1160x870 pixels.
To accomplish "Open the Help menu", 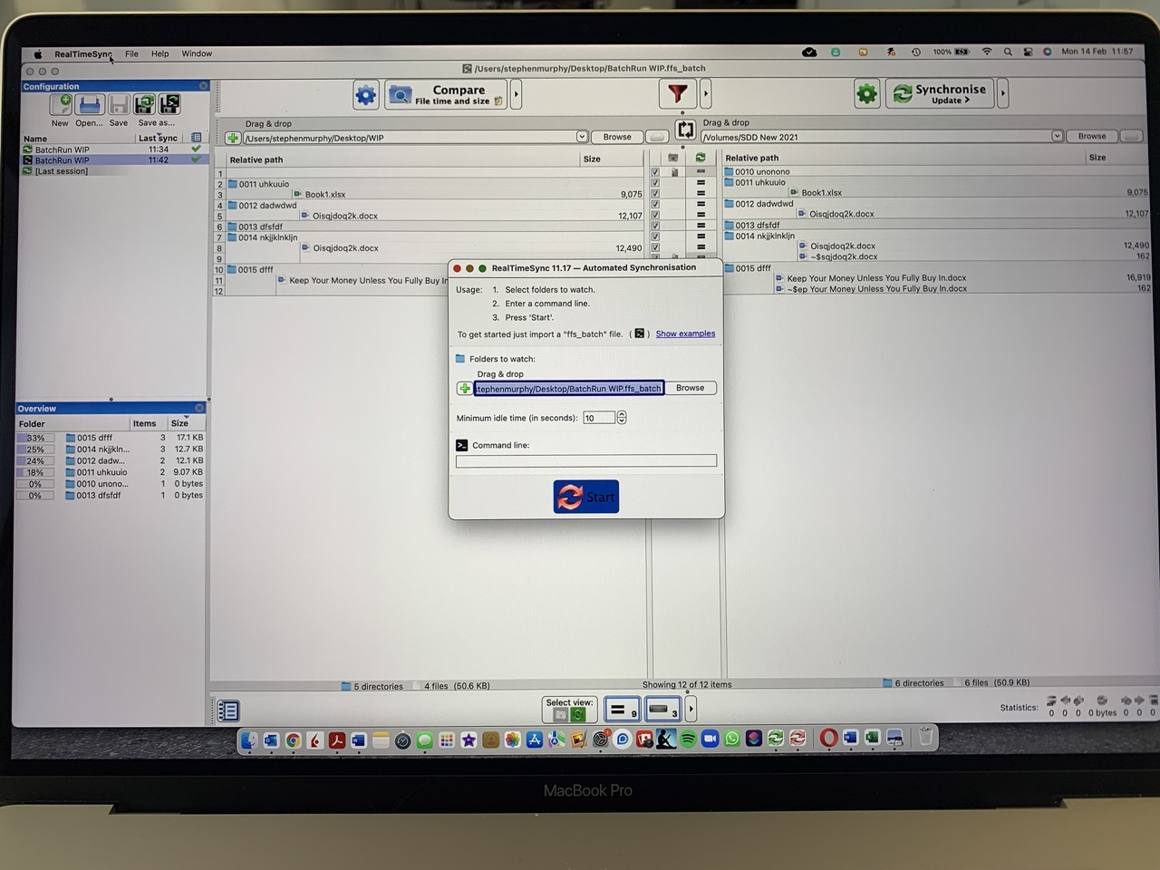I will click(x=159, y=53).
